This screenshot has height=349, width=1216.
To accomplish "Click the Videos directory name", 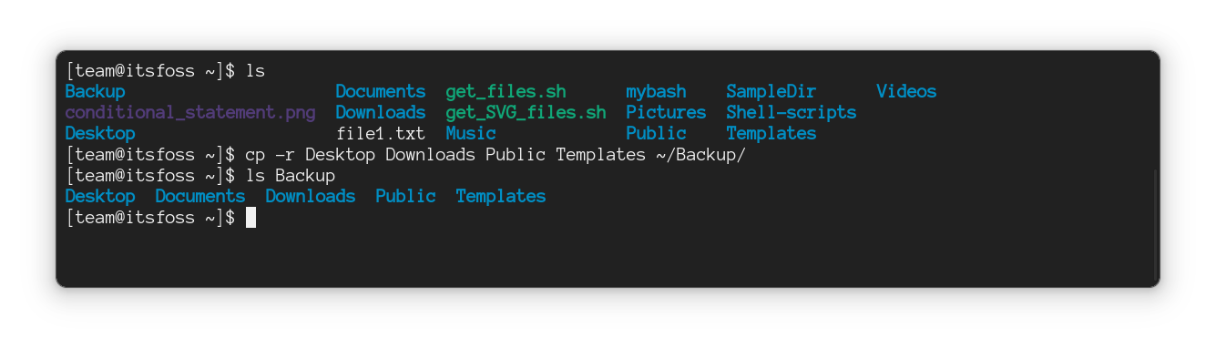I will [906, 91].
